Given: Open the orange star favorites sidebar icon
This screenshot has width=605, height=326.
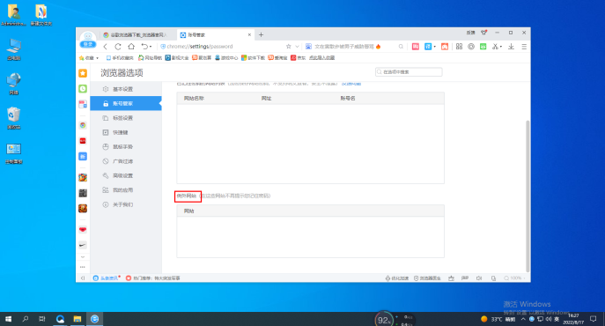Looking at the screenshot, I should coord(83,73).
